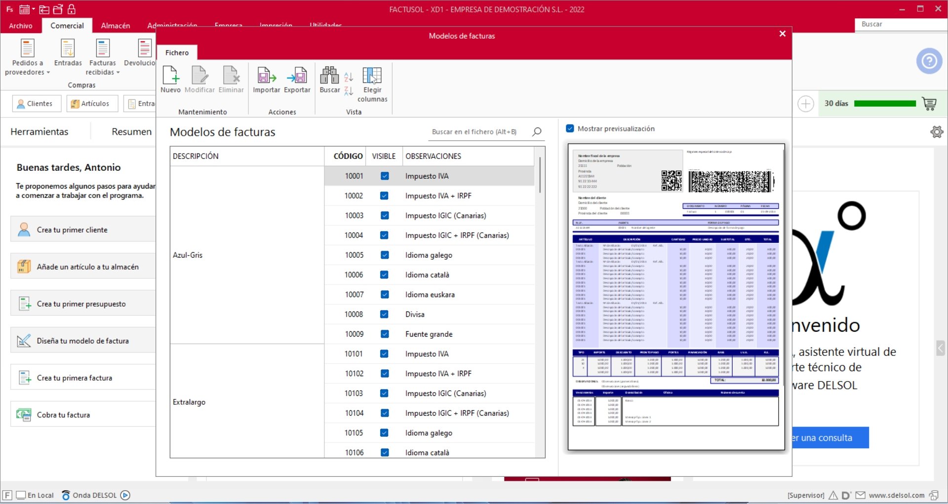Click the sort ascending A-Z icon
The width and height of the screenshot is (948, 504).
349,77
